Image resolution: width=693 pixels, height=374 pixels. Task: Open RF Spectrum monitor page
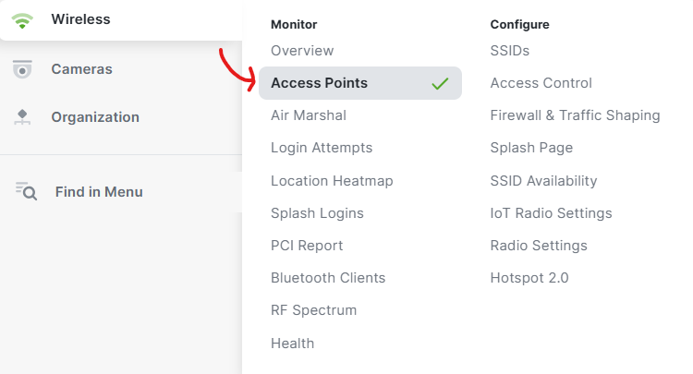coord(314,310)
